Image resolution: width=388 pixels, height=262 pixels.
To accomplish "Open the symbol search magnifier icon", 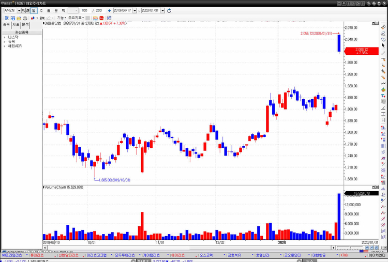I will point(23,11).
